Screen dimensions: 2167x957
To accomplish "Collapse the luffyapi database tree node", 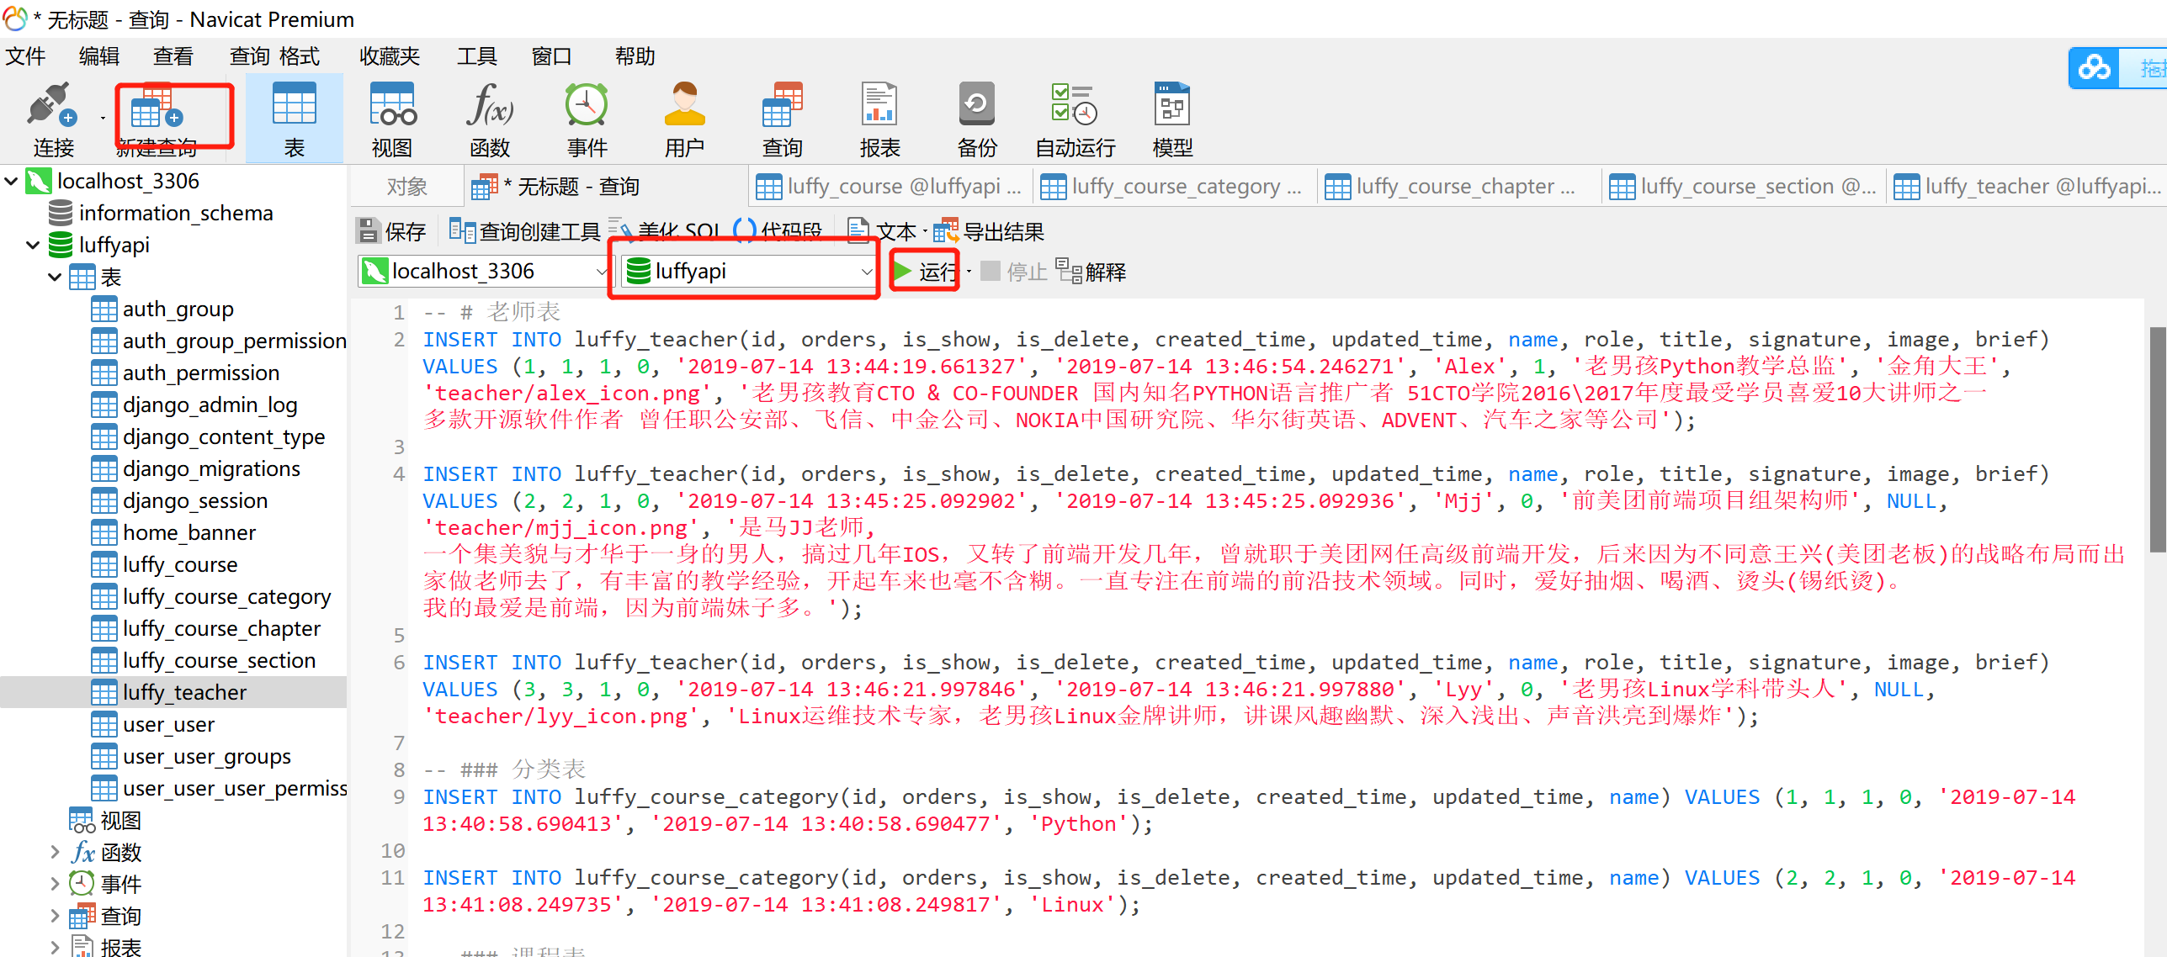I will (33, 245).
